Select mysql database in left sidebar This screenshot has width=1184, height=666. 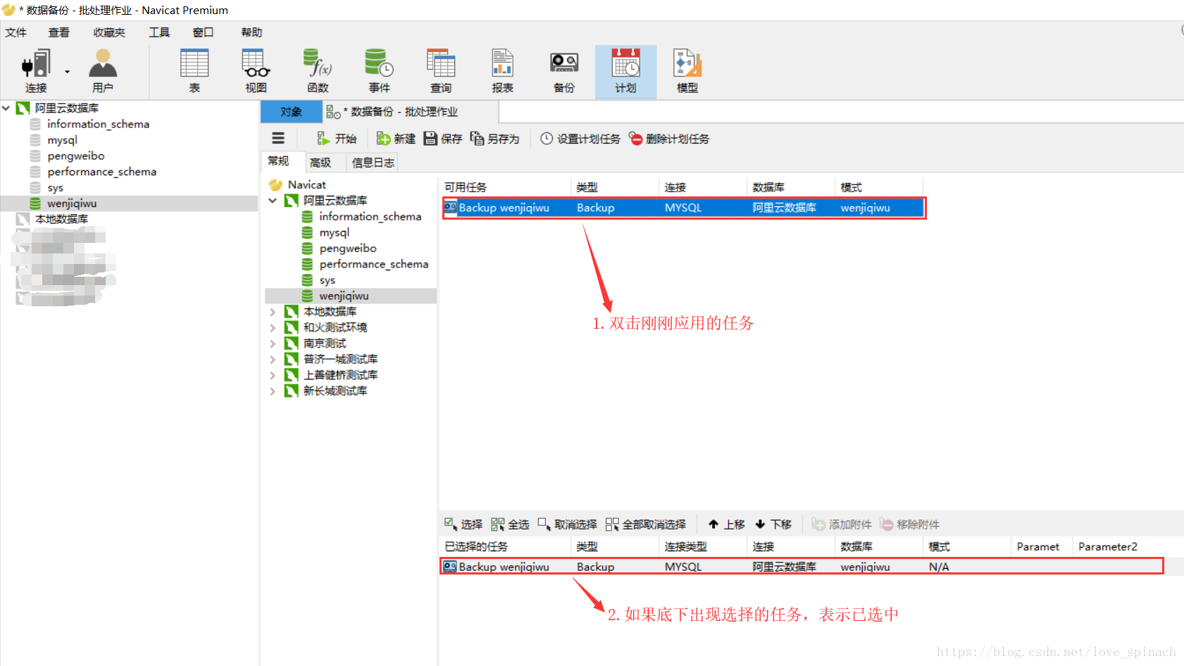tap(62, 140)
